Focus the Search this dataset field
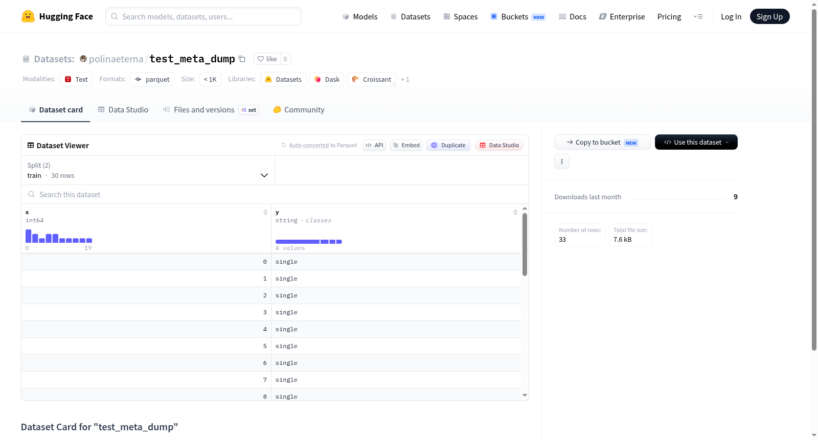The width and height of the screenshot is (818, 440). click(x=275, y=194)
